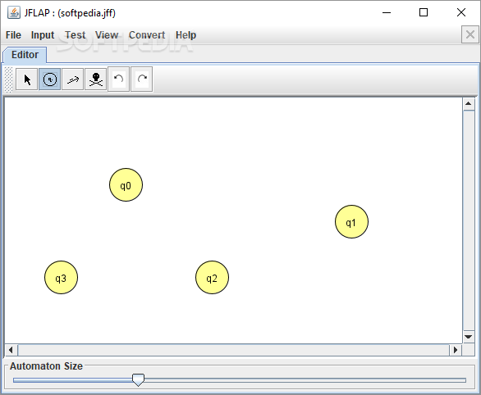Click the toolbar drag handle grip

[x=9, y=79]
